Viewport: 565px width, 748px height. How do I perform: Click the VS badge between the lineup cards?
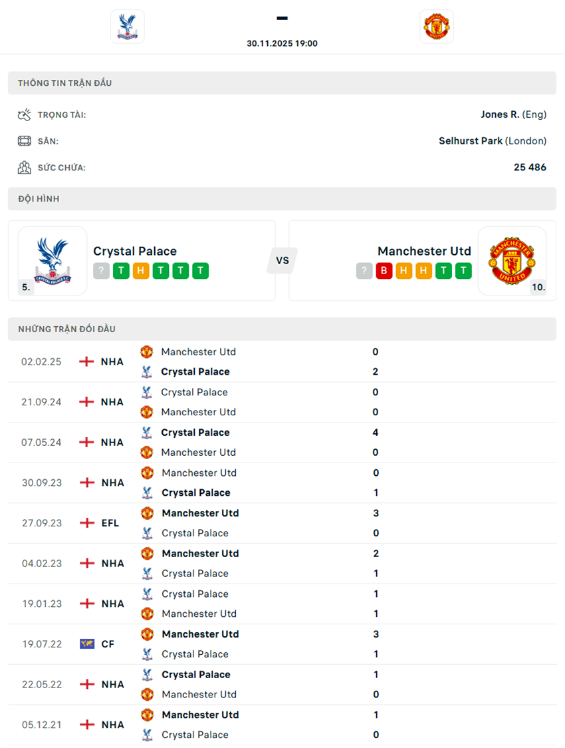[x=282, y=261]
